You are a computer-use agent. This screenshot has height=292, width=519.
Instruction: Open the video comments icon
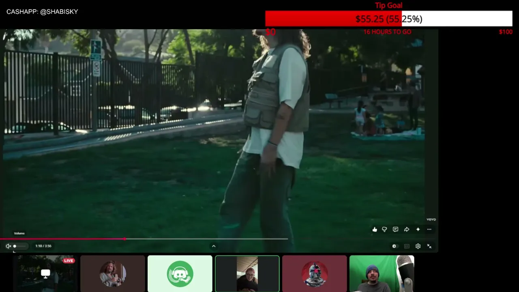(395, 230)
